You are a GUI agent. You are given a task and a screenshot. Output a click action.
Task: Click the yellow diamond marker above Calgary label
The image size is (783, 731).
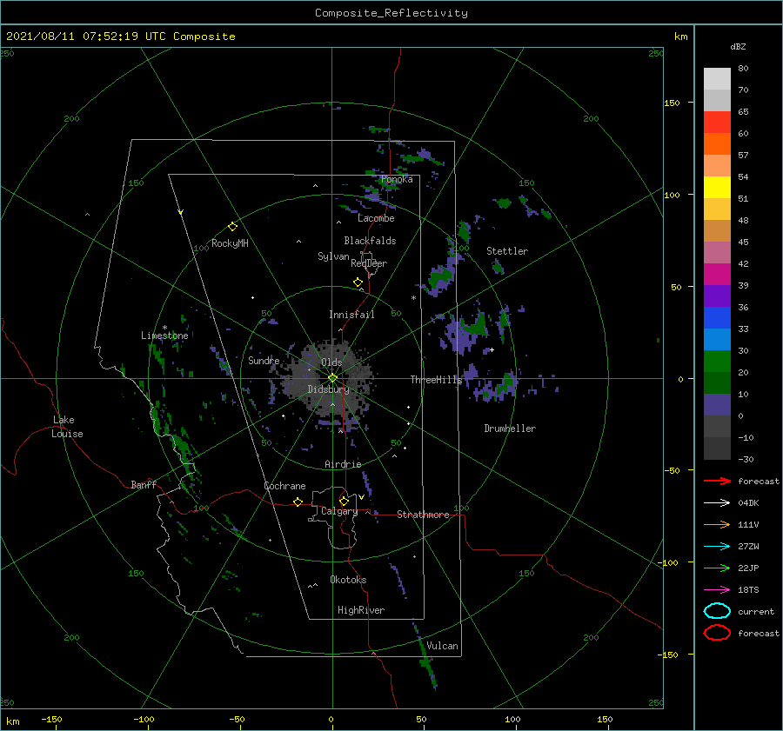pos(344,501)
